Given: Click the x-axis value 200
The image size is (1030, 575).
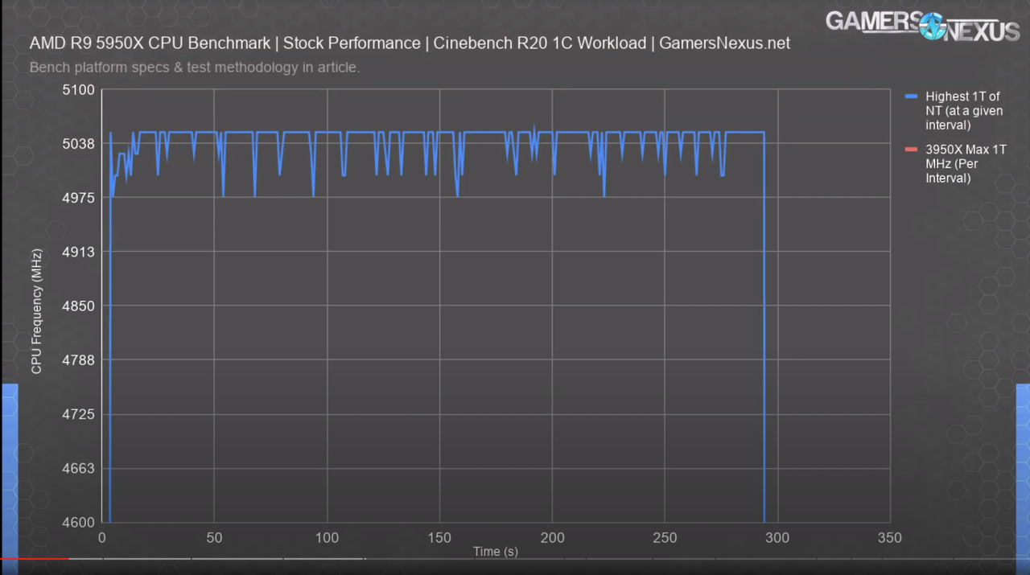Looking at the screenshot, I should point(552,537).
